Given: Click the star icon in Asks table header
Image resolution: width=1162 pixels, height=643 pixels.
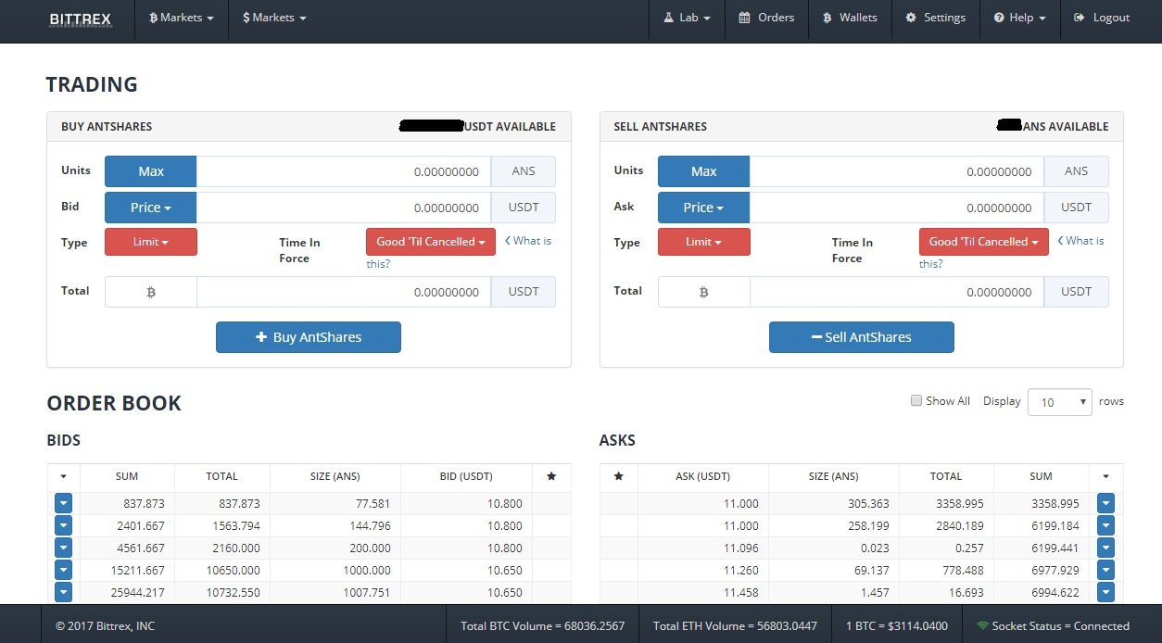Looking at the screenshot, I should [619, 476].
